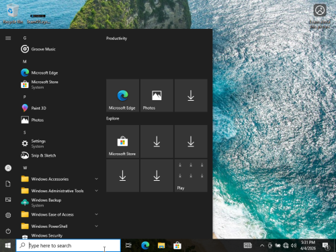Open the Play tile folder
The image size is (336, 252).
coord(191,175)
